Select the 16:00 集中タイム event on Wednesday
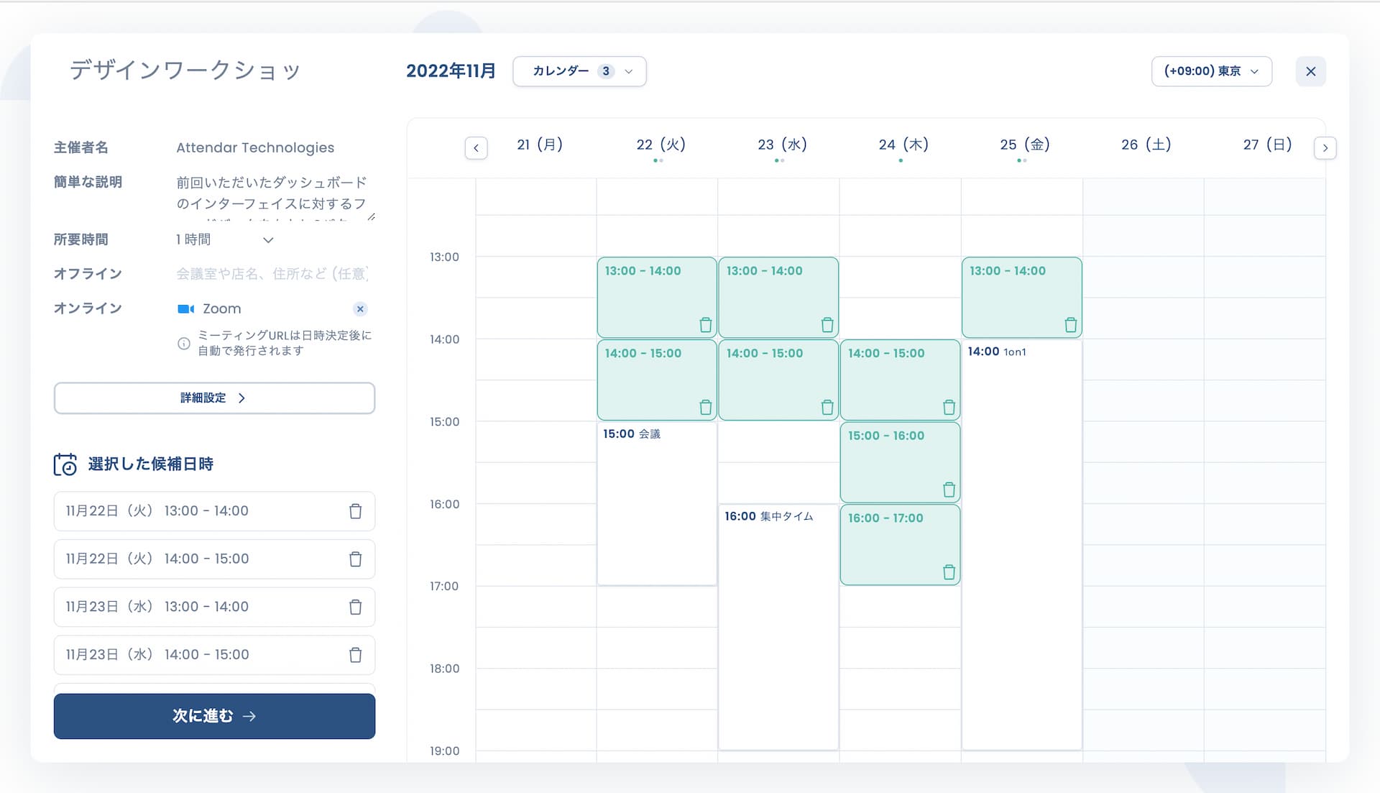Viewport: 1380px width, 793px height. click(778, 627)
